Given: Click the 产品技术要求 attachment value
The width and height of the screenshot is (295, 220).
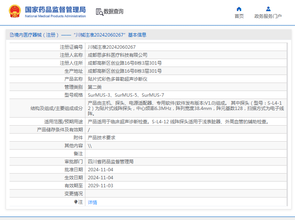Looking at the screenshot, I should pyautogui.click(x=101, y=138).
